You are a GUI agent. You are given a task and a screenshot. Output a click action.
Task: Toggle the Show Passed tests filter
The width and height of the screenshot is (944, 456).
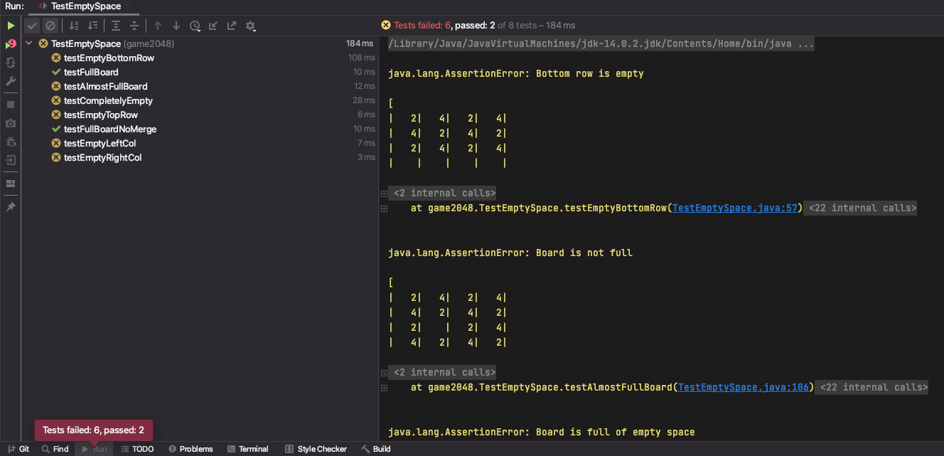click(x=32, y=25)
